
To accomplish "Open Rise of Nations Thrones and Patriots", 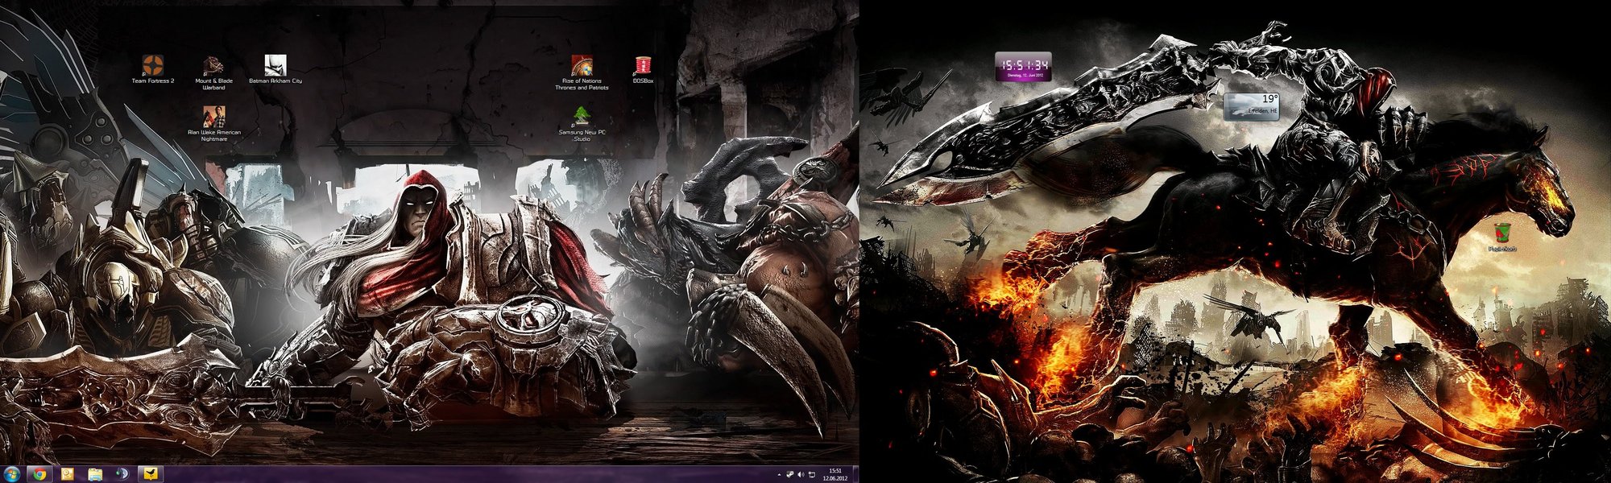I will click(582, 66).
